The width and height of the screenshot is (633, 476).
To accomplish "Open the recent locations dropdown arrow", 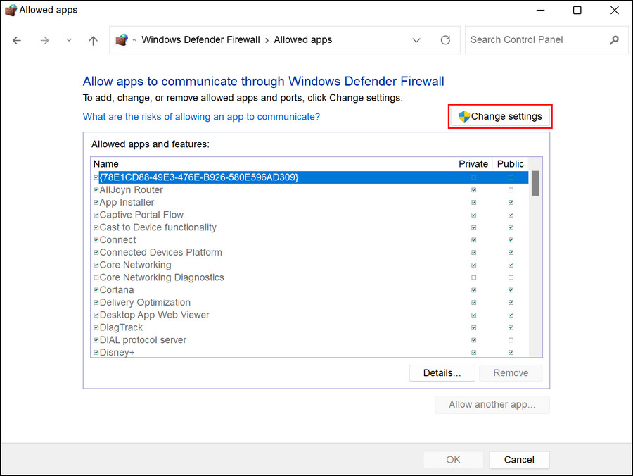I will (x=69, y=40).
